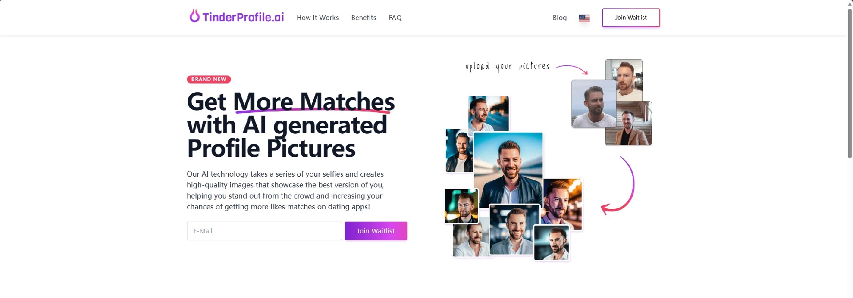Click the page vertical scrollbar thumb

coord(849,83)
